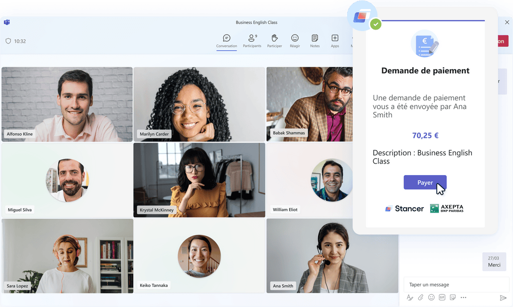Select Krystal McKinney's video tile
This screenshot has width=513, height=307.
pyautogui.click(x=199, y=180)
